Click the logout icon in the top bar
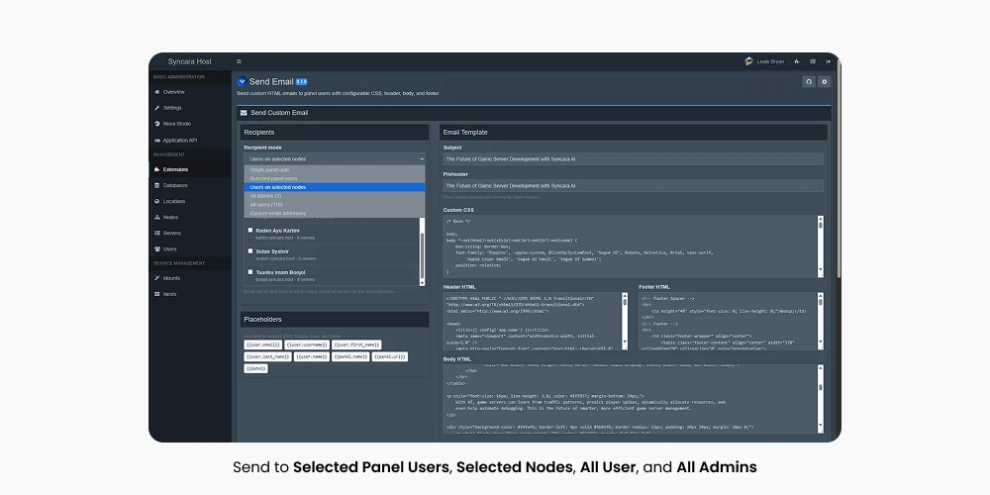 tap(829, 61)
